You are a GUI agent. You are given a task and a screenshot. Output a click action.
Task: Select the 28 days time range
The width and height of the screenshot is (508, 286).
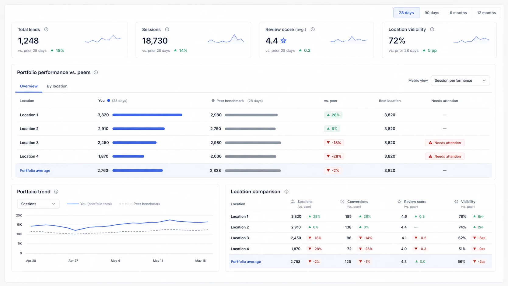point(406,13)
